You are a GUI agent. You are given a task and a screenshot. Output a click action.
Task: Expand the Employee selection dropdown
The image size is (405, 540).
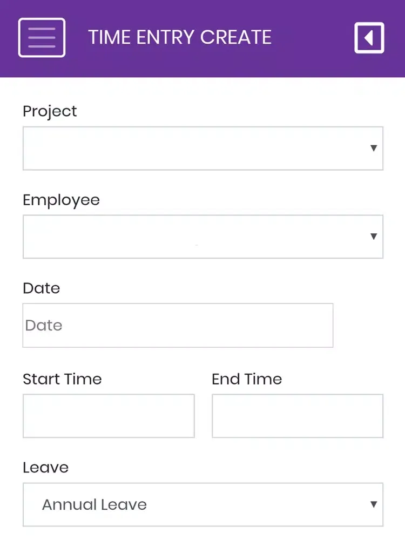[203, 237]
